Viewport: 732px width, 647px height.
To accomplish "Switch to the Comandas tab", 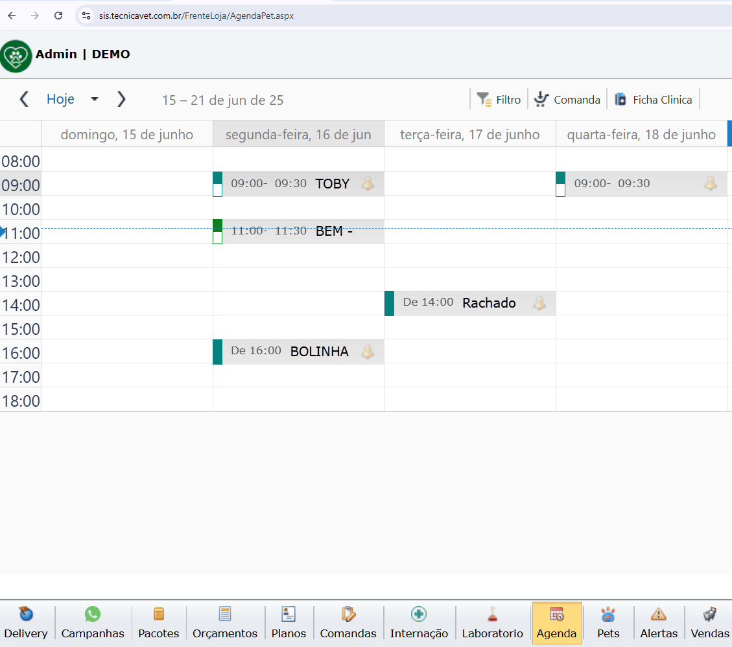I will 348,623.
